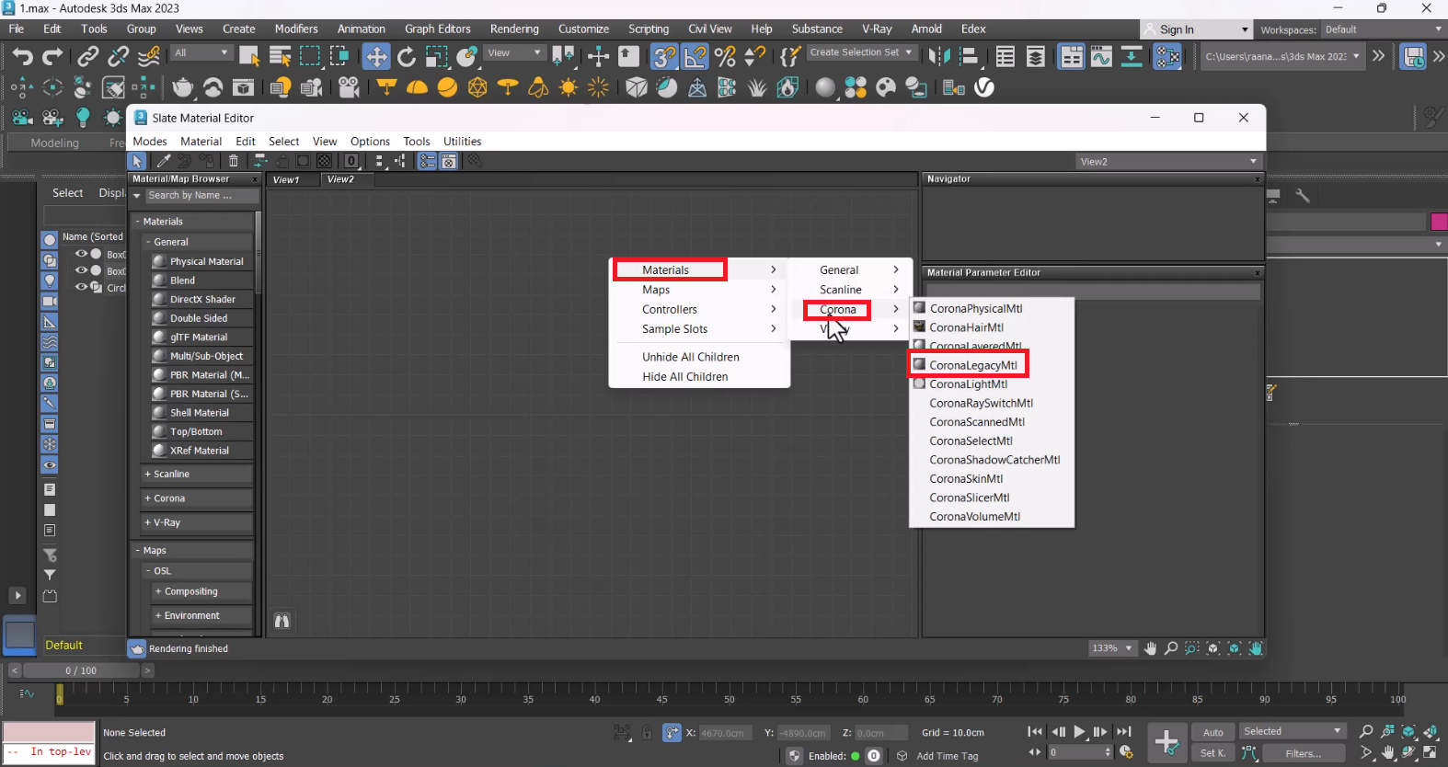Toggle absolute/offset transform type-in mode button
This screenshot has width=1448, height=767.
(x=672, y=733)
